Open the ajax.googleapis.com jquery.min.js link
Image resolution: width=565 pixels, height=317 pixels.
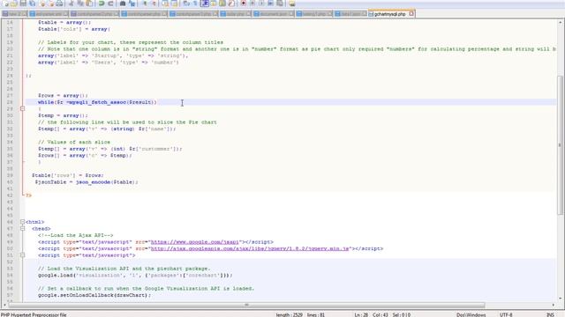[x=250, y=248]
